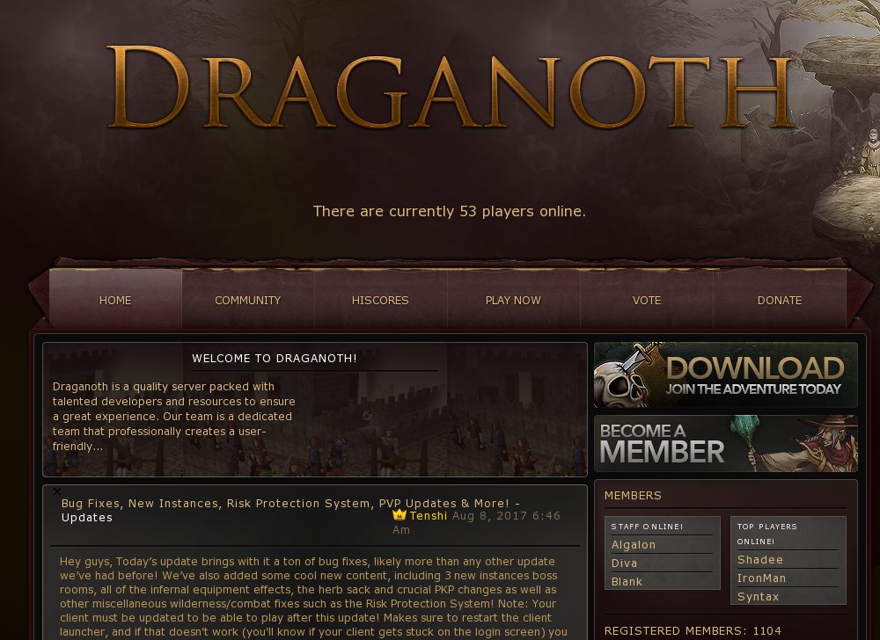The width and height of the screenshot is (880, 640).
Task: Click the small X icon above the post
Action: 56,491
